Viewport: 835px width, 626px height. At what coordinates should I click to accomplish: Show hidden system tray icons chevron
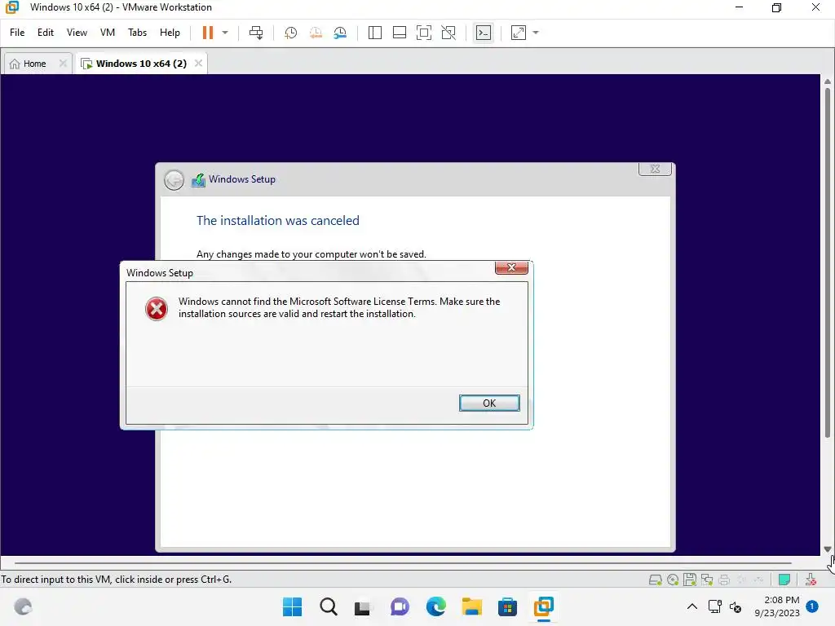click(692, 606)
